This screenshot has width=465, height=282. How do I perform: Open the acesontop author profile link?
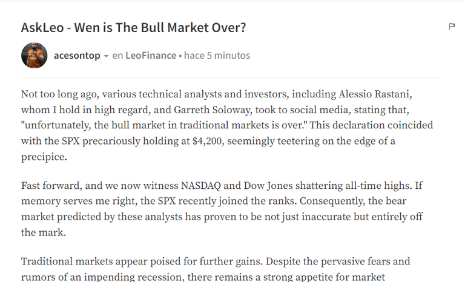[77, 56]
